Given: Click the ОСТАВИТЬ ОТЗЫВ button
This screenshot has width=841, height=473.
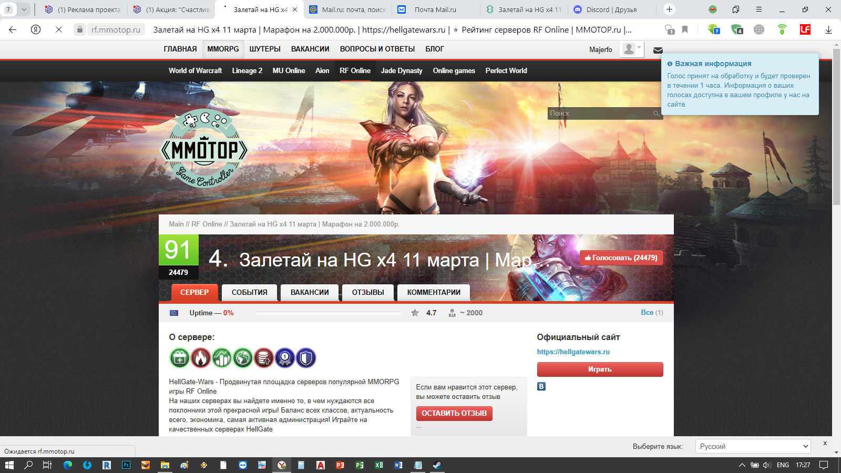Looking at the screenshot, I should click(454, 413).
